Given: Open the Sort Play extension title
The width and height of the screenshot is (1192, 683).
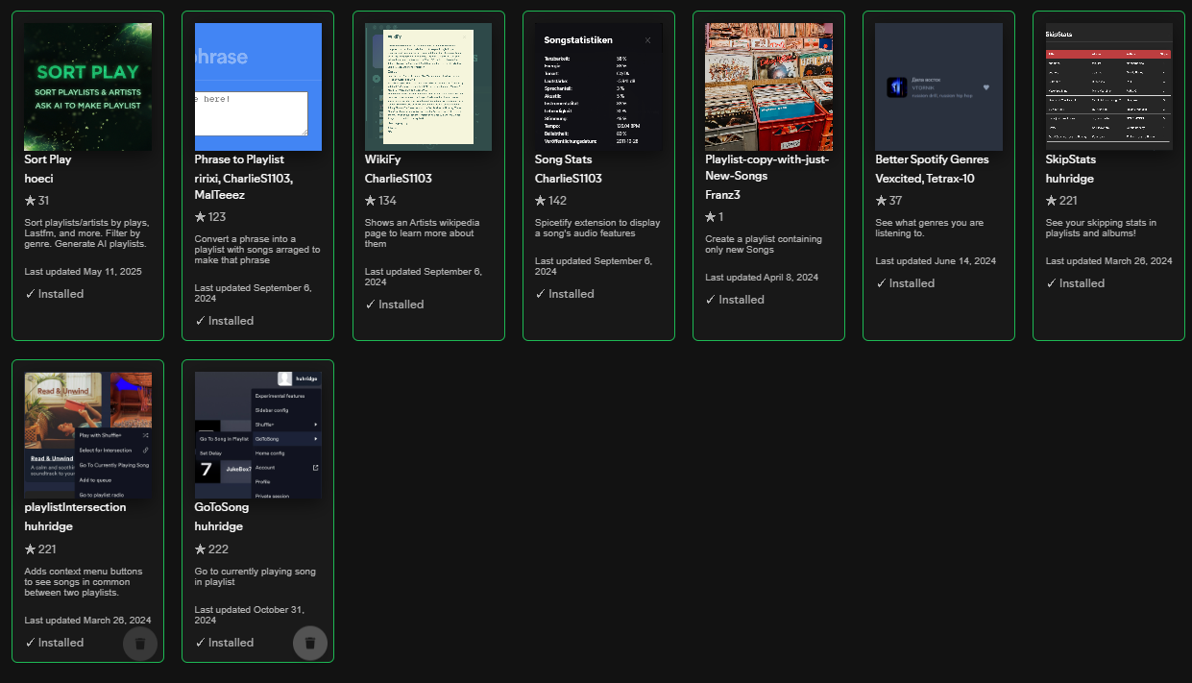Looking at the screenshot, I should coord(48,159).
